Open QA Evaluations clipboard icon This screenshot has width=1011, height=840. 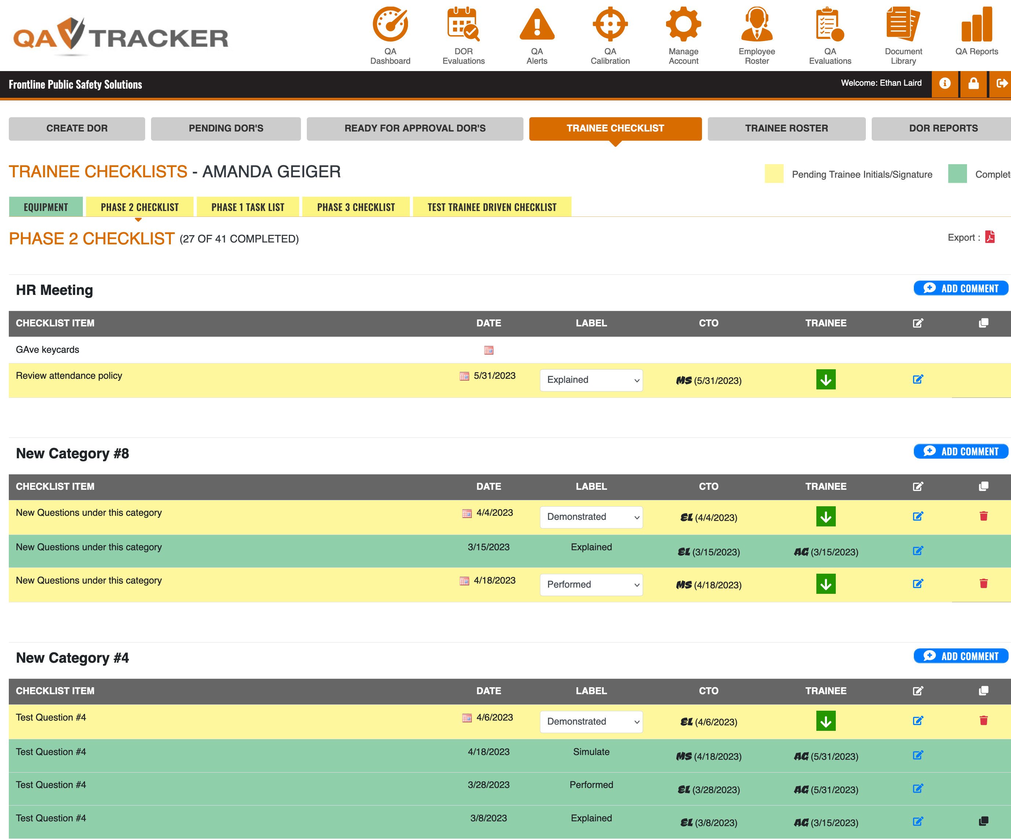coord(830,24)
